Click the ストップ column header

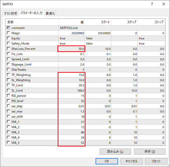151,22
